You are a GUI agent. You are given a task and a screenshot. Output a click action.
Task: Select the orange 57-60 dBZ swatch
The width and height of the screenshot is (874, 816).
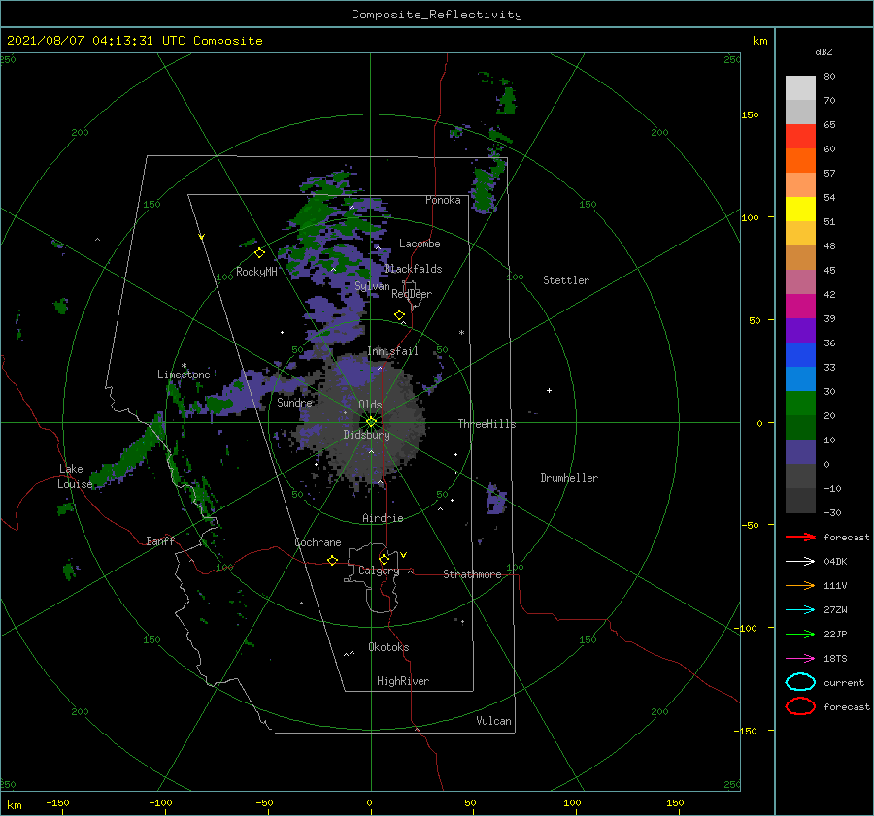coord(800,160)
